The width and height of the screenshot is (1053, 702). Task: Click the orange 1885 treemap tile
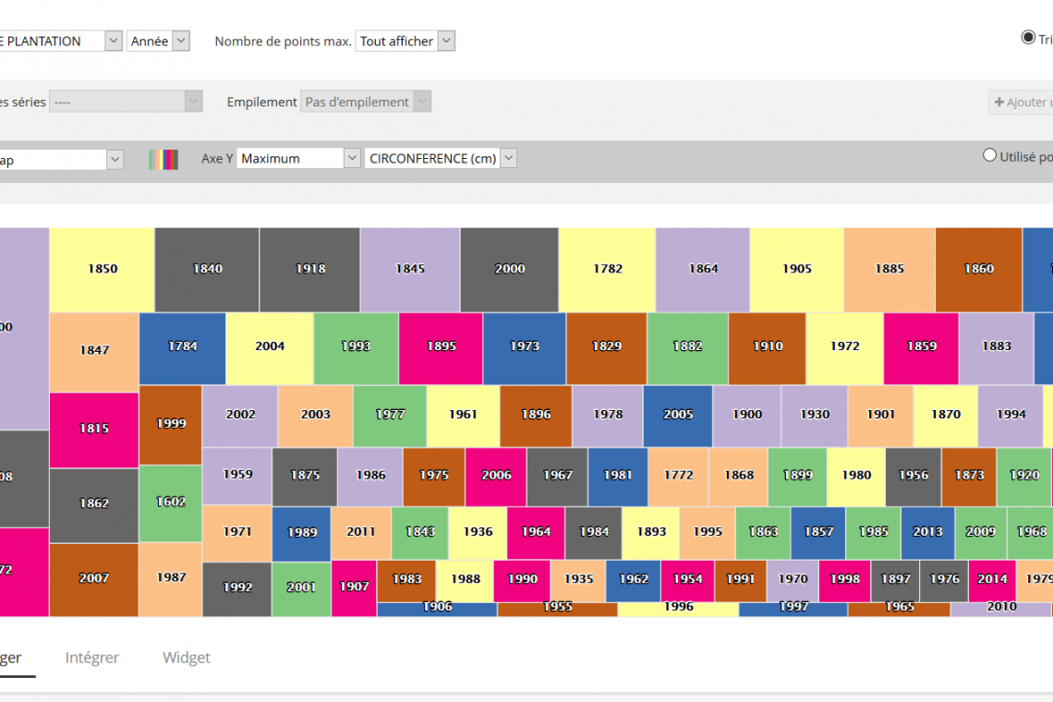[x=889, y=269]
